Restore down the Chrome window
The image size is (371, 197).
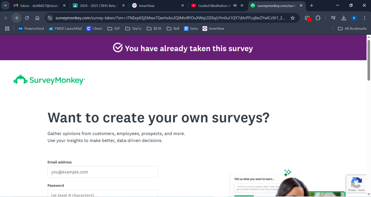(351, 5)
